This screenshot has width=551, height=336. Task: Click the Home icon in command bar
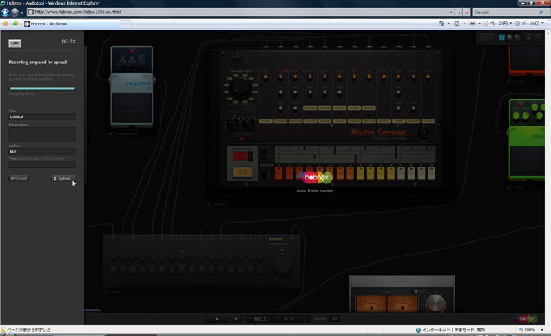(x=441, y=23)
